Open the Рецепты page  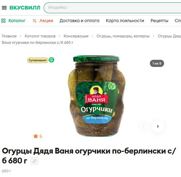tap(159, 21)
